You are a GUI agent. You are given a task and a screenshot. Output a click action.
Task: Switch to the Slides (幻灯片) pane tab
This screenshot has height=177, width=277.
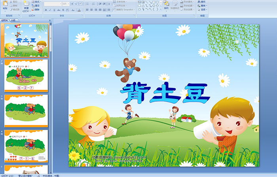[5, 20]
